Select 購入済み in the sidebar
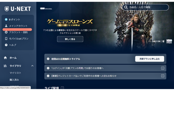 coord(14,79)
